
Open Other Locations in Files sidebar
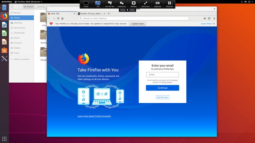click(21, 59)
